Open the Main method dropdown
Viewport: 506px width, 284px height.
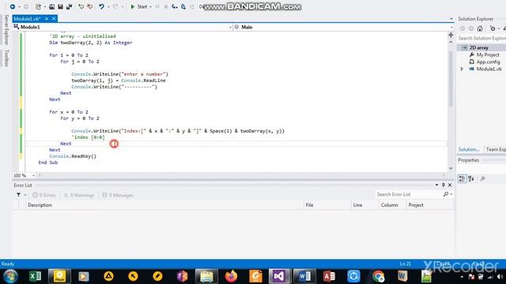[x=343, y=27]
